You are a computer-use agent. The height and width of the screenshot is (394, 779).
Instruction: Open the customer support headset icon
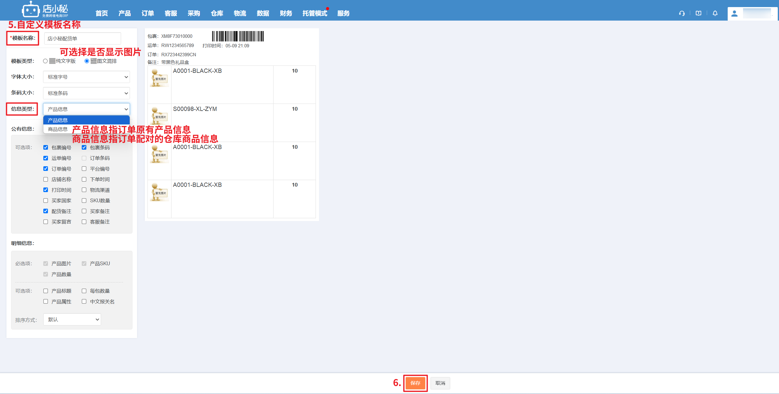click(x=682, y=13)
